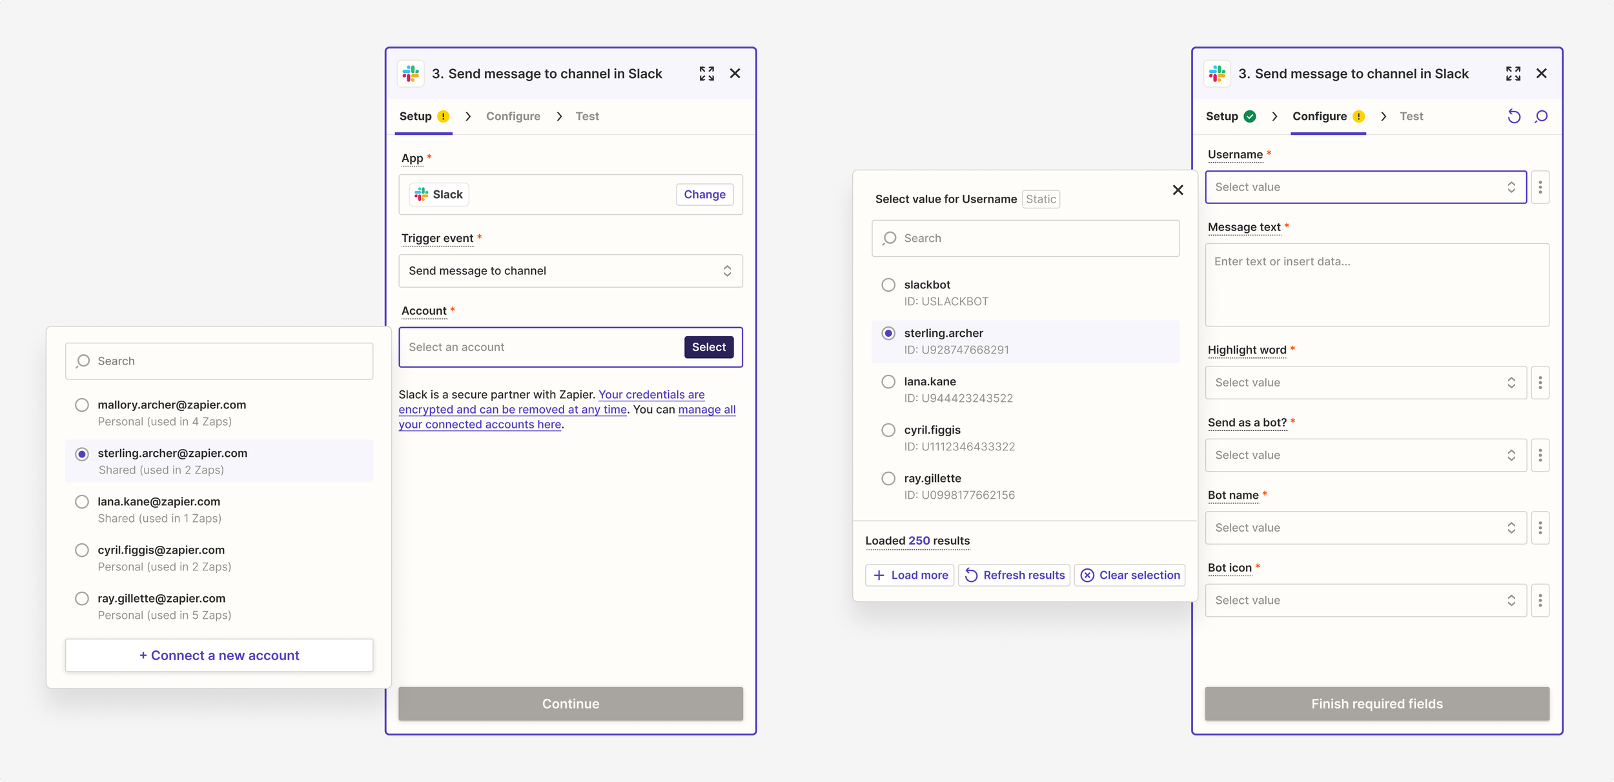The image size is (1614, 782).
Task: Click Connect a new account button
Action: pos(219,656)
